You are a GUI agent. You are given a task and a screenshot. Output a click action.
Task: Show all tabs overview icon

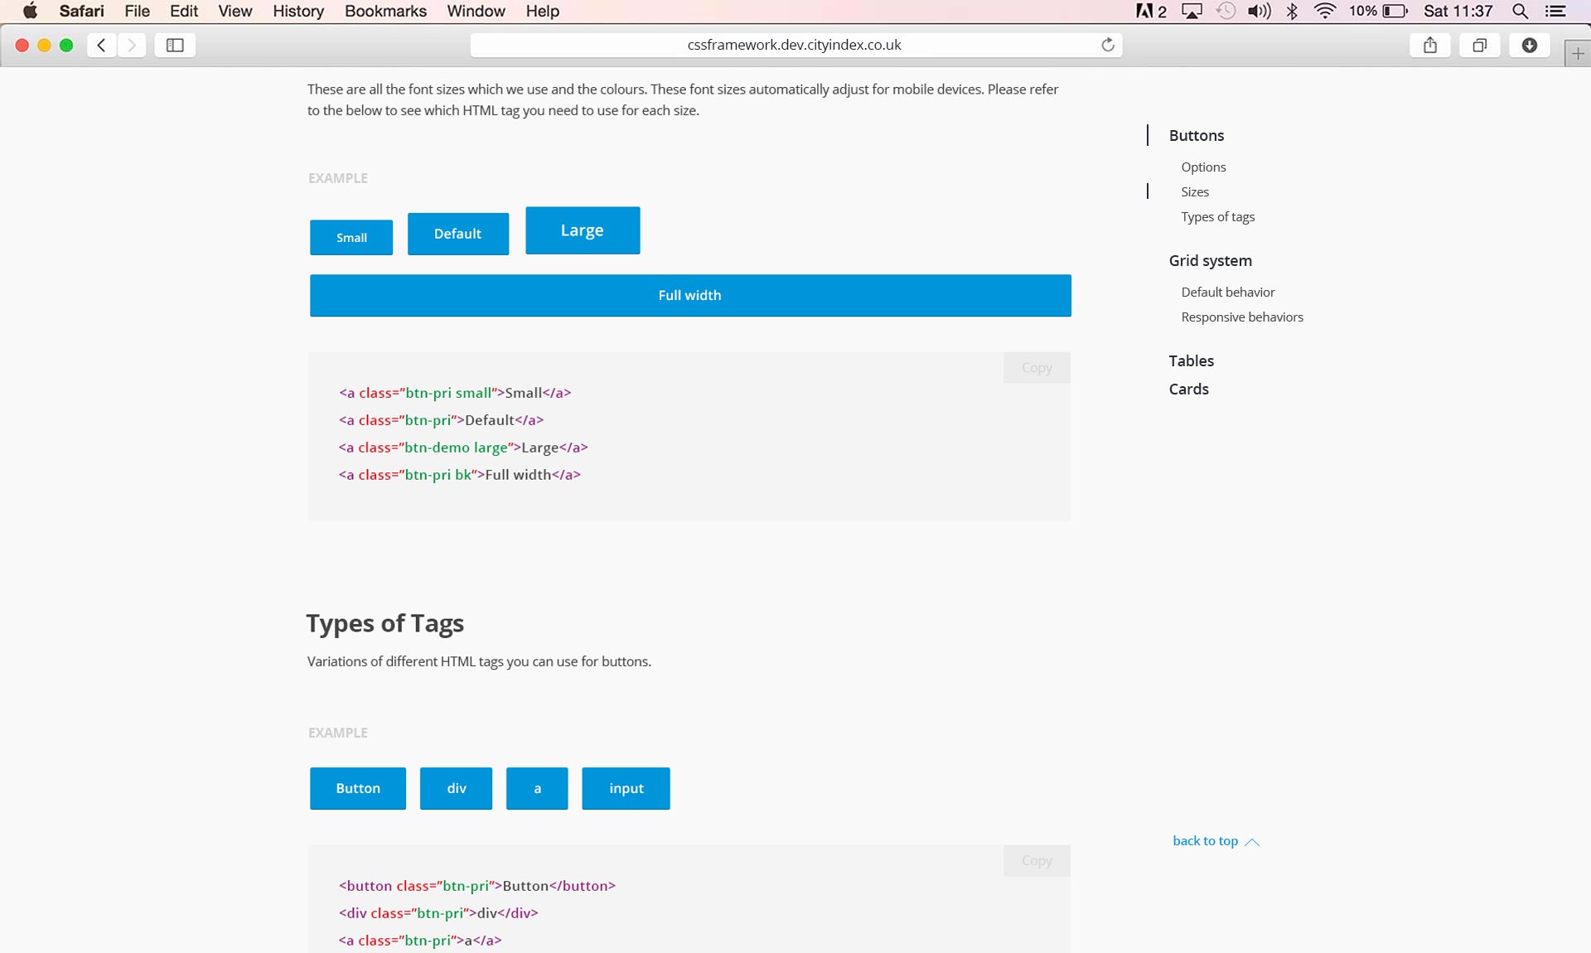click(x=1479, y=45)
